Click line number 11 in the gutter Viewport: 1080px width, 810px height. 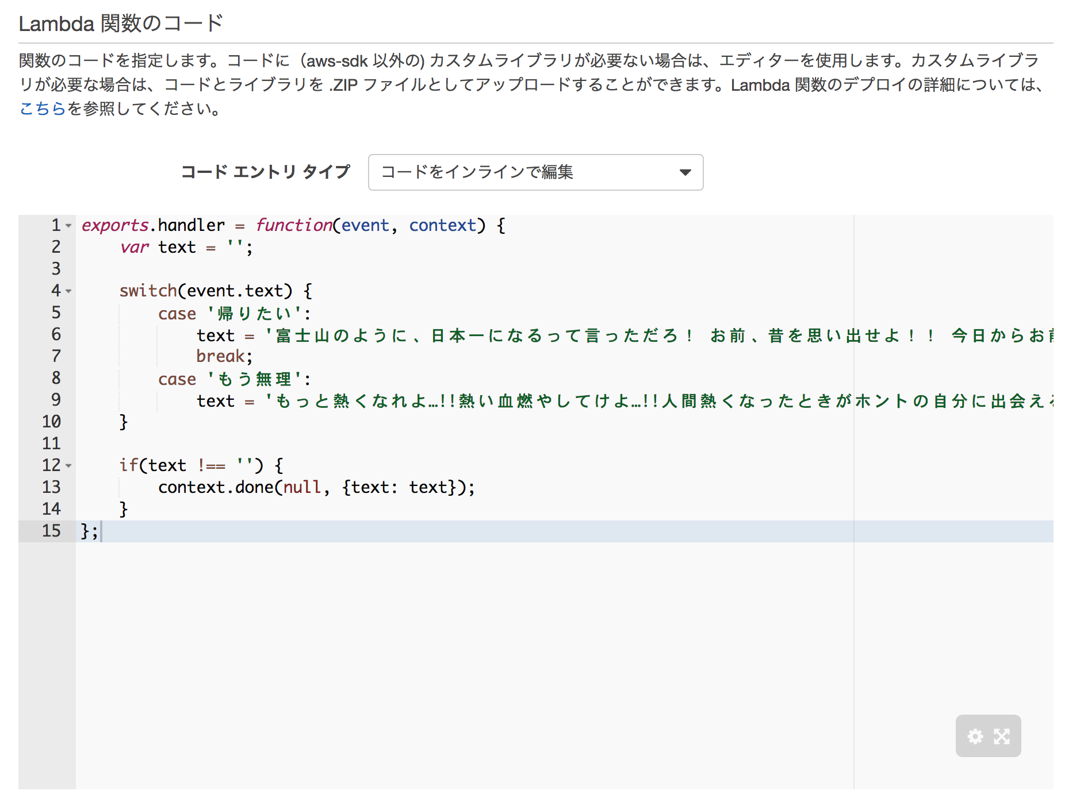click(51, 443)
